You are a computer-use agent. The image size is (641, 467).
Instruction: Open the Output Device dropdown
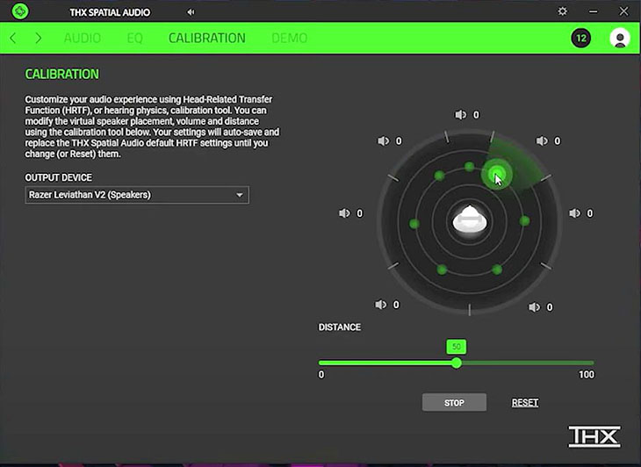point(137,195)
